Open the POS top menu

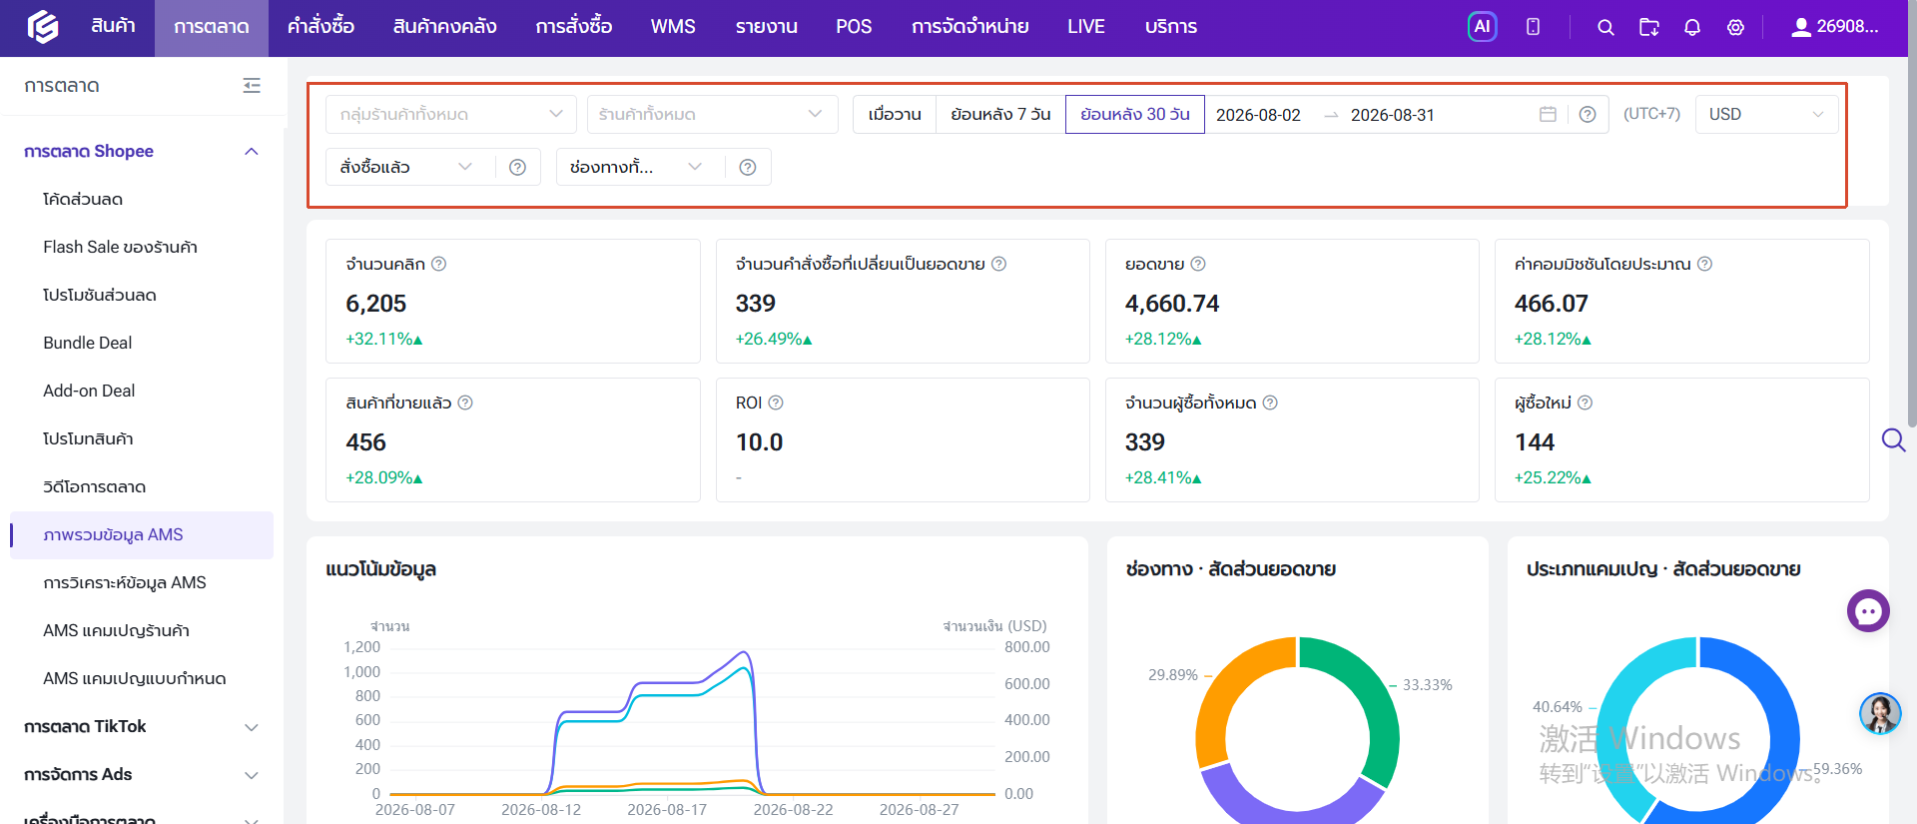[854, 27]
